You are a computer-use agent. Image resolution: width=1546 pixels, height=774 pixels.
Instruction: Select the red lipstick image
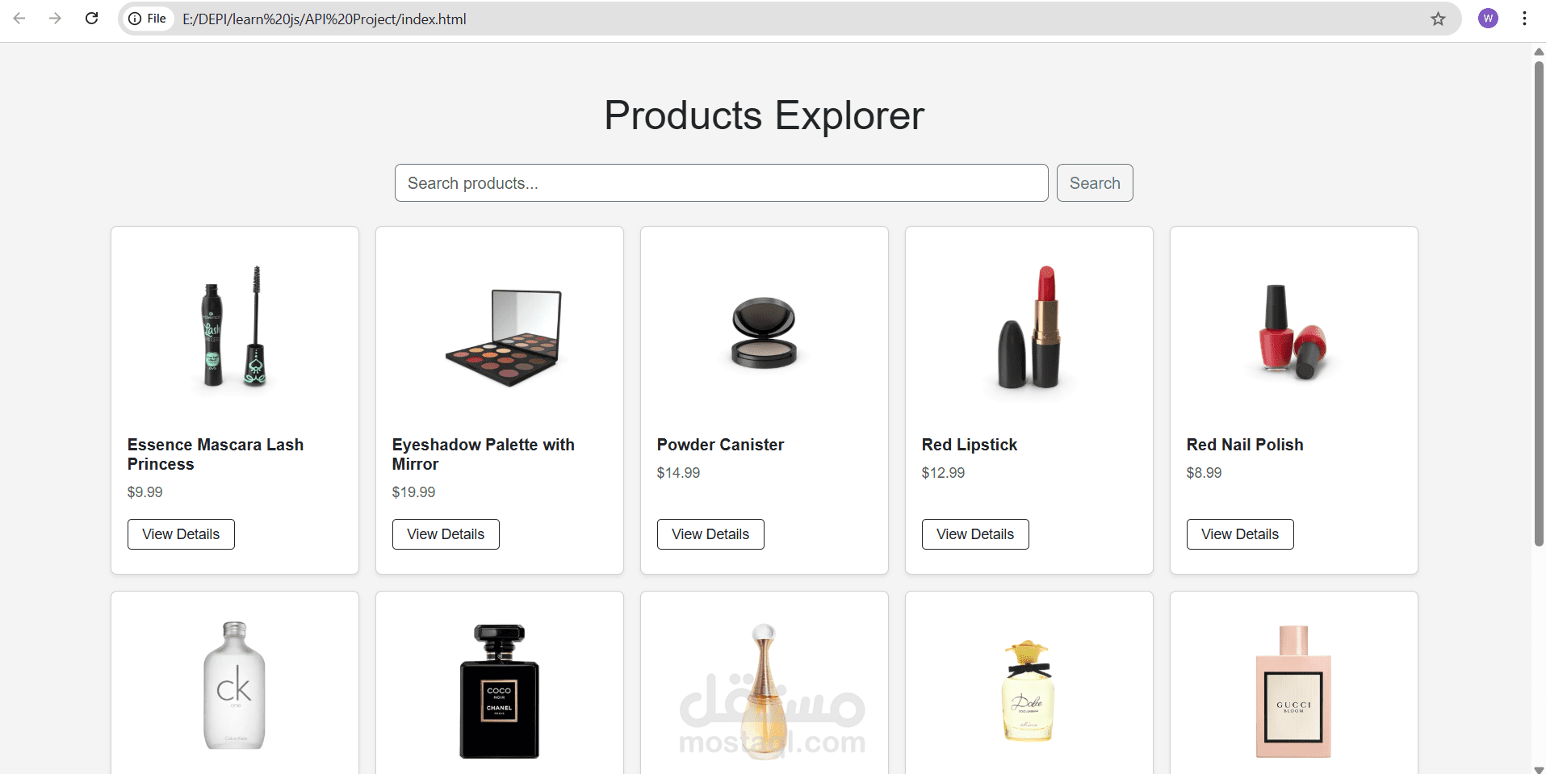point(1029,328)
